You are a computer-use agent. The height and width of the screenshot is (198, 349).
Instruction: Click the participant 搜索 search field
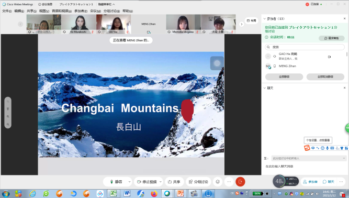click(305, 47)
